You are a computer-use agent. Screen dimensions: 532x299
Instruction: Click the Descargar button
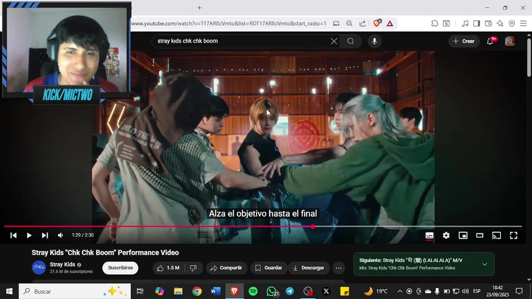coord(309,268)
